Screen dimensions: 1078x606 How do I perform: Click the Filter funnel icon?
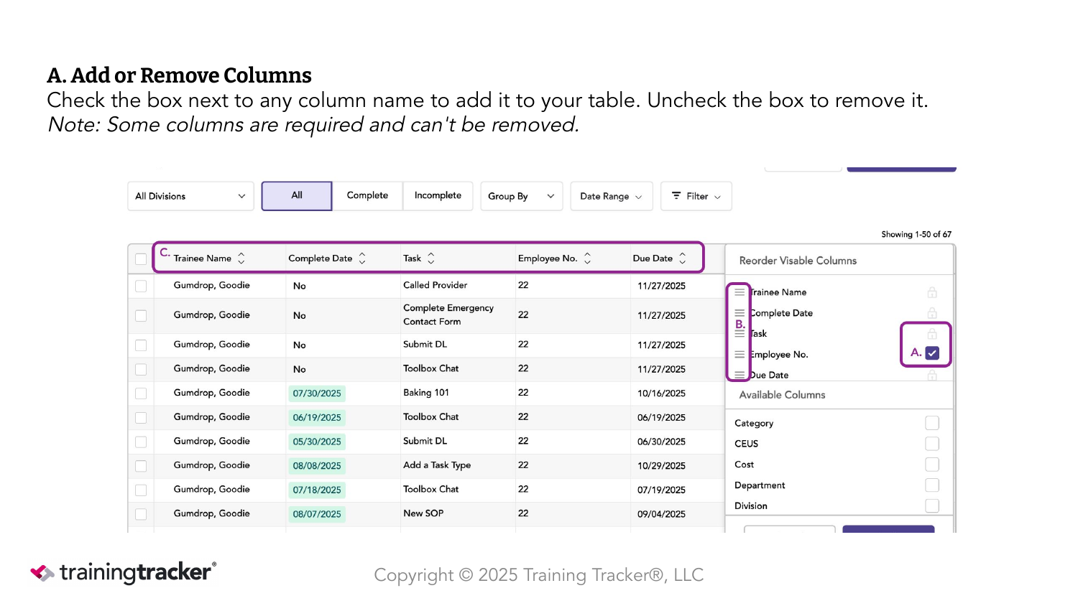676,196
